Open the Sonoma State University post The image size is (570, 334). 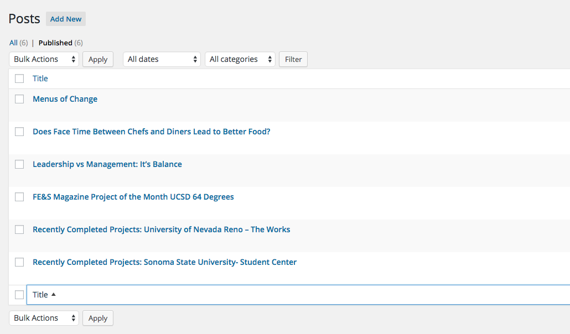point(164,262)
